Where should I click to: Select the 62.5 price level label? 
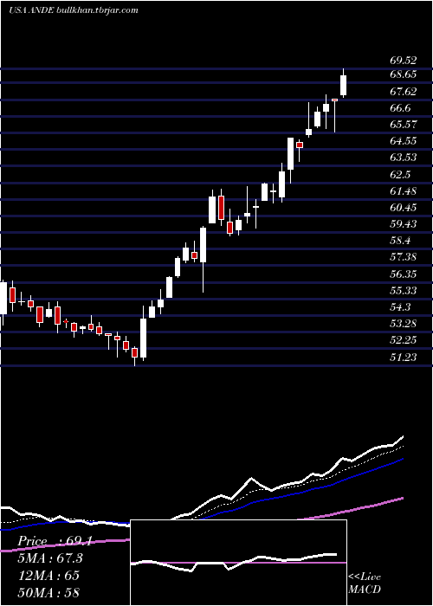(400, 175)
